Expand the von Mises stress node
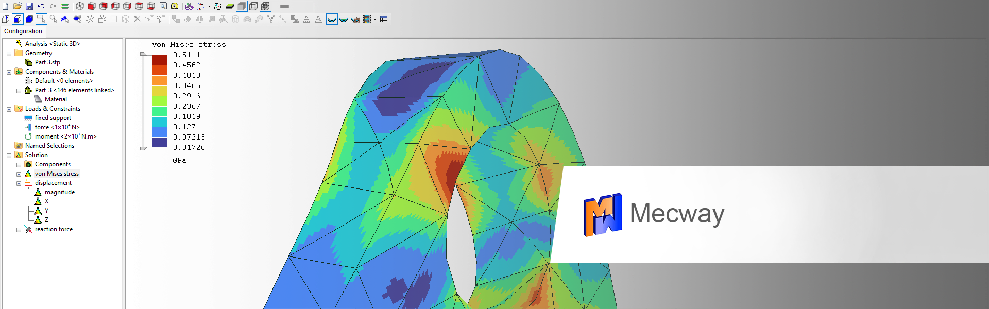 point(19,174)
